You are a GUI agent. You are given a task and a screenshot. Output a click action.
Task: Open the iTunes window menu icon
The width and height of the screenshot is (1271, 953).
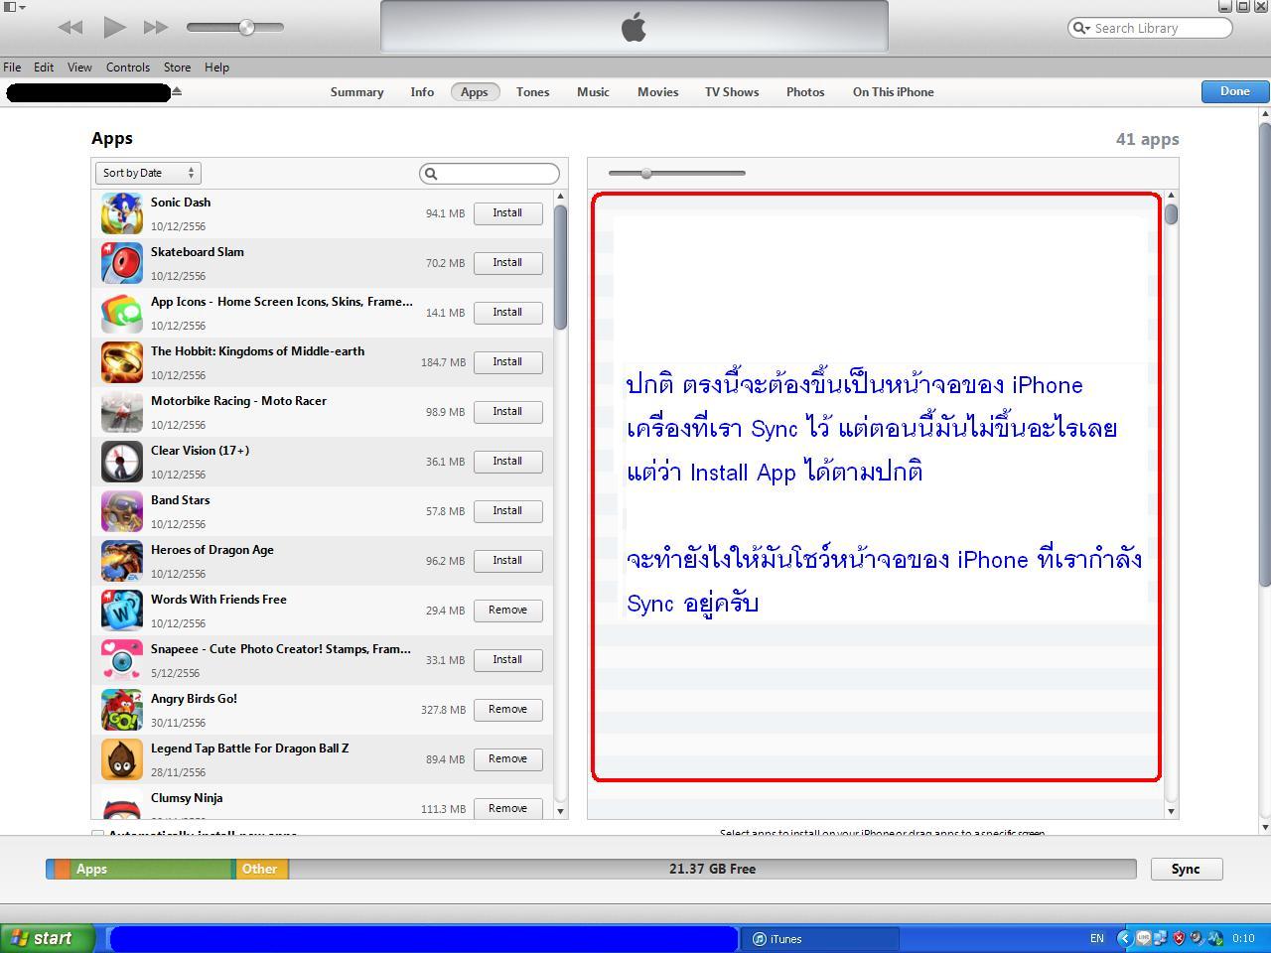pyautogui.click(x=13, y=7)
